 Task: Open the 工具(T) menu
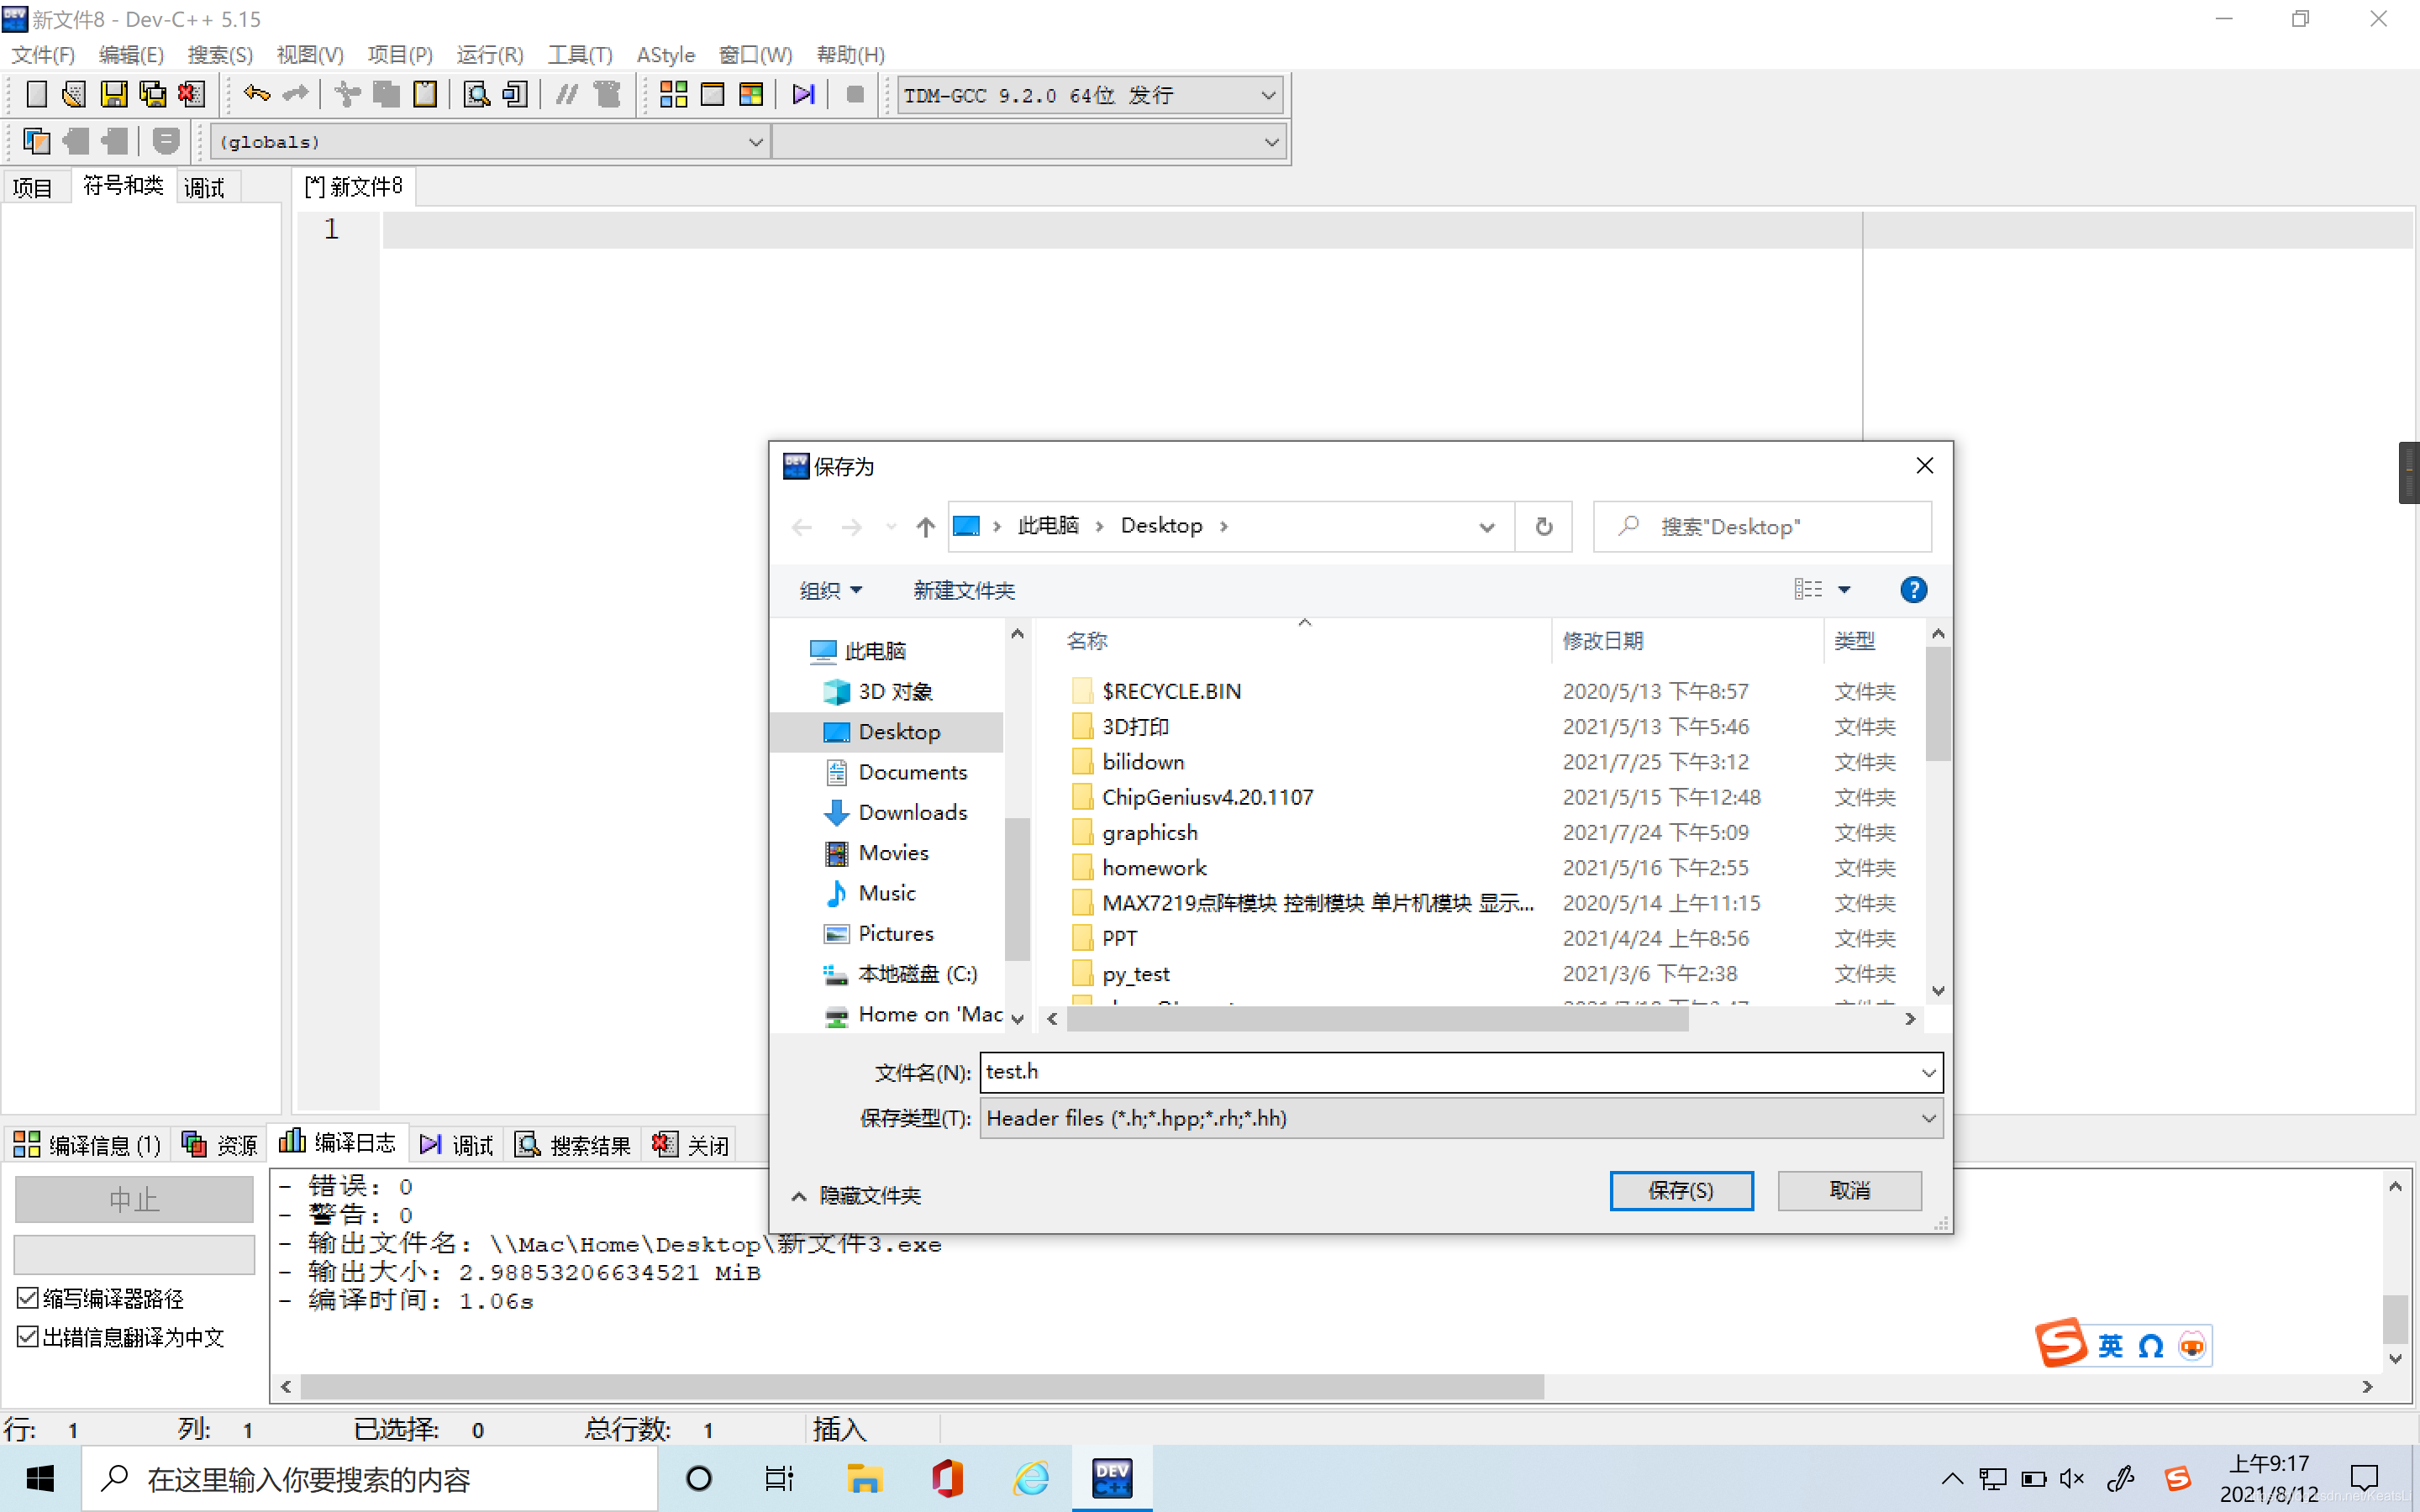580,55
